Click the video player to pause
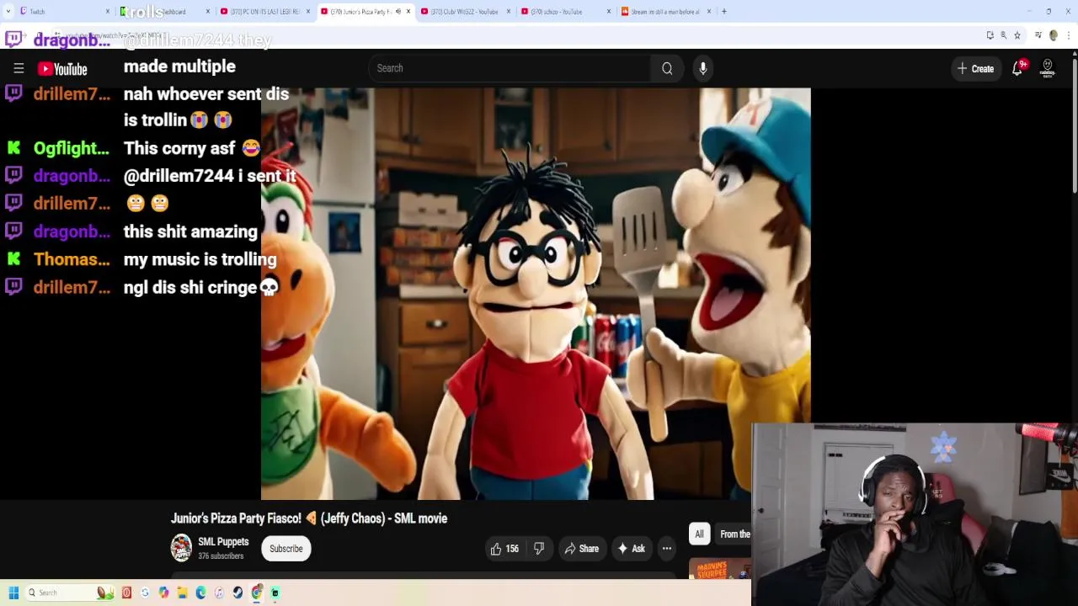This screenshot has width=1078, height=606. pyautogui.click(x=536, y=294)
